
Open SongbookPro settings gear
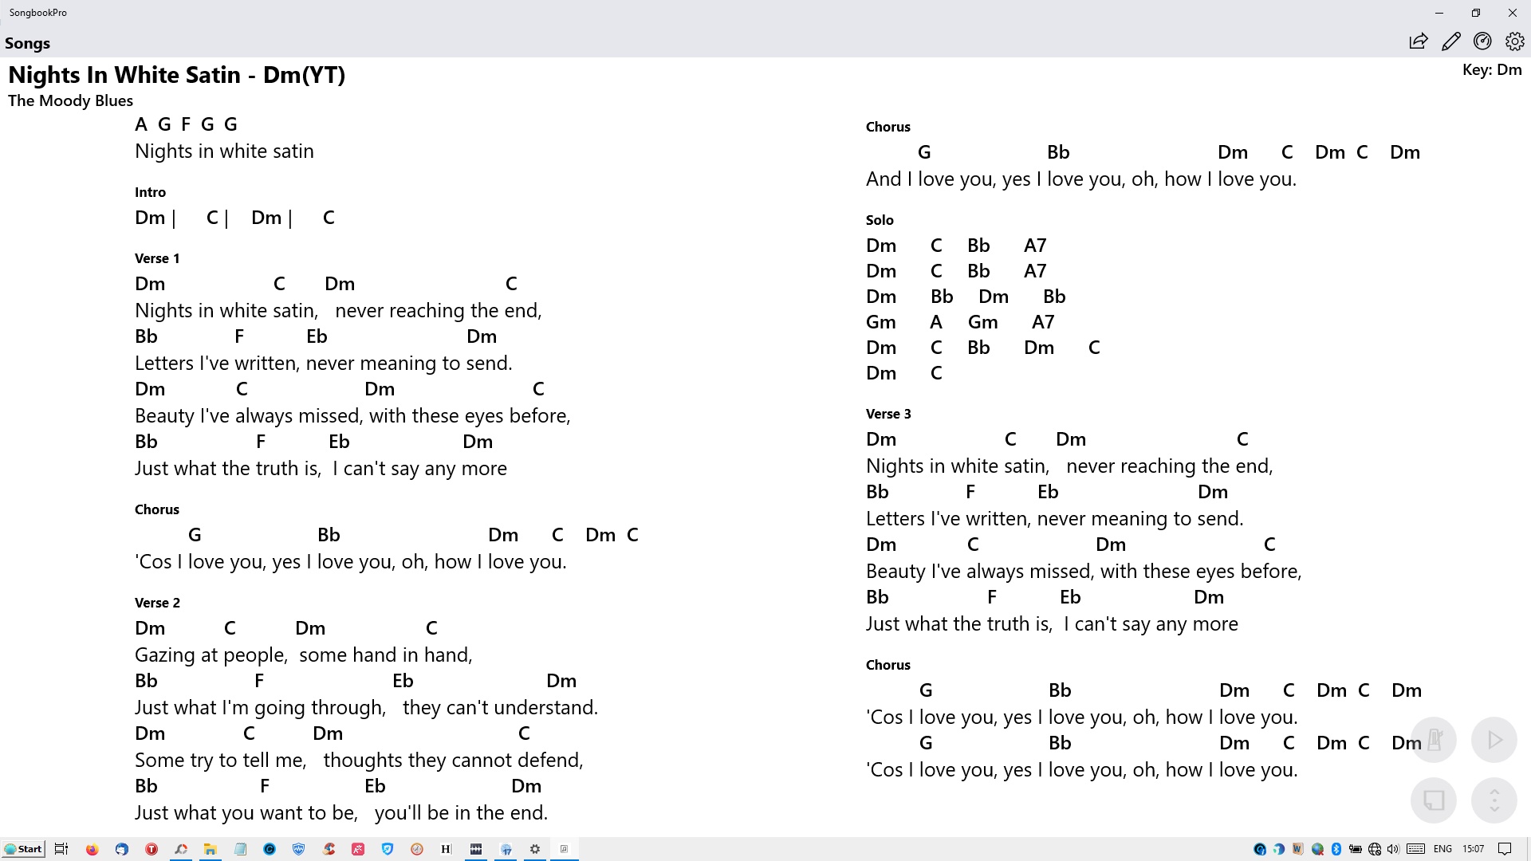pyautogui.click(x=1514, y=41)
